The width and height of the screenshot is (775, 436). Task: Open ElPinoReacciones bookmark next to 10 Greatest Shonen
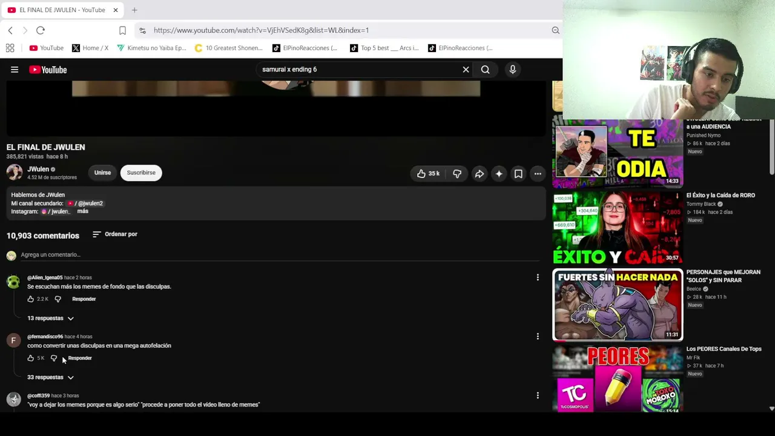(x=305, y=48)
